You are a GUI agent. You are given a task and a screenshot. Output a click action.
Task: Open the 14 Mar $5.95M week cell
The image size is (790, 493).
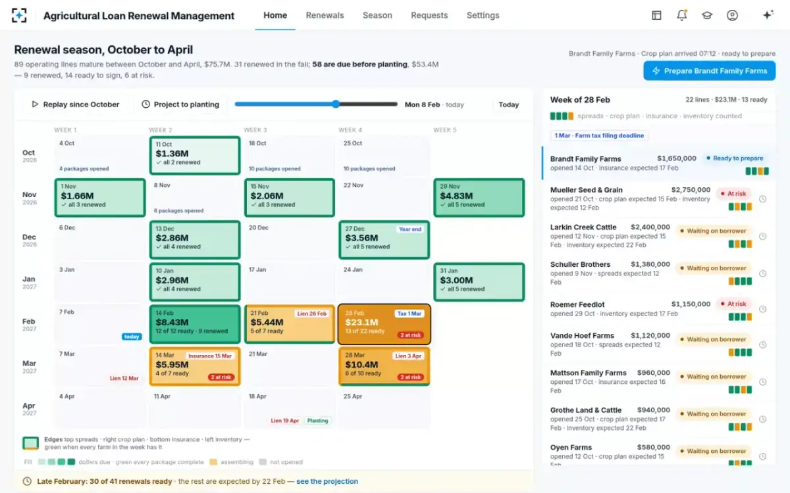click(194, 366)
